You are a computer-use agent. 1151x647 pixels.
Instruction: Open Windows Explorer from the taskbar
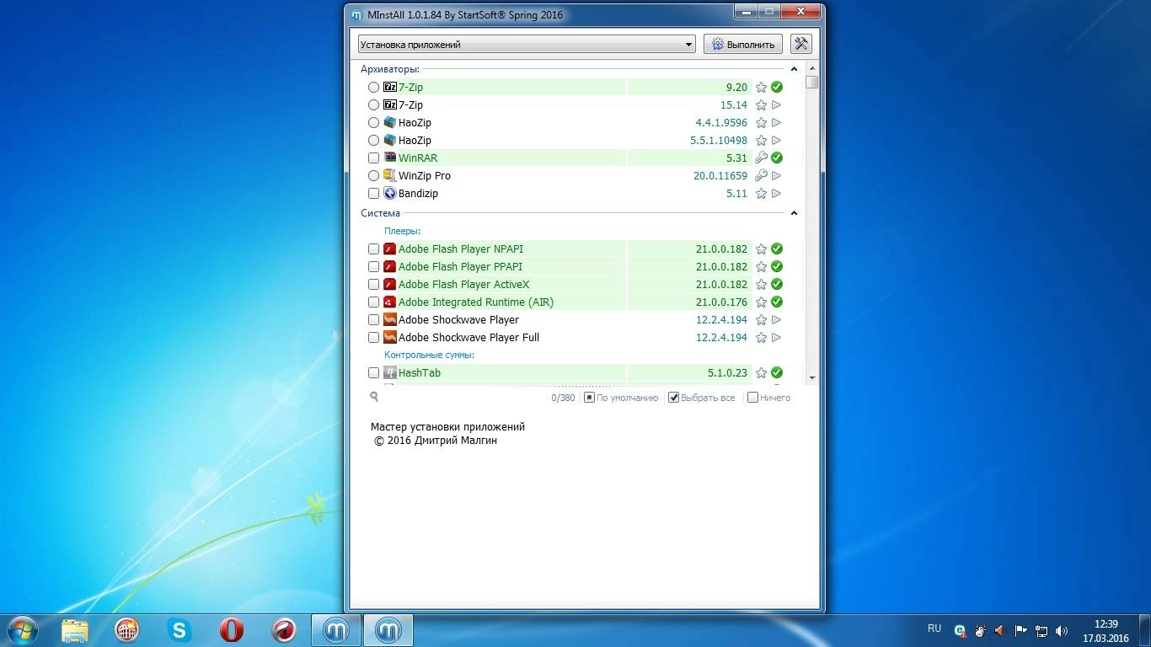pyautogui.click(x=74, y=629)
